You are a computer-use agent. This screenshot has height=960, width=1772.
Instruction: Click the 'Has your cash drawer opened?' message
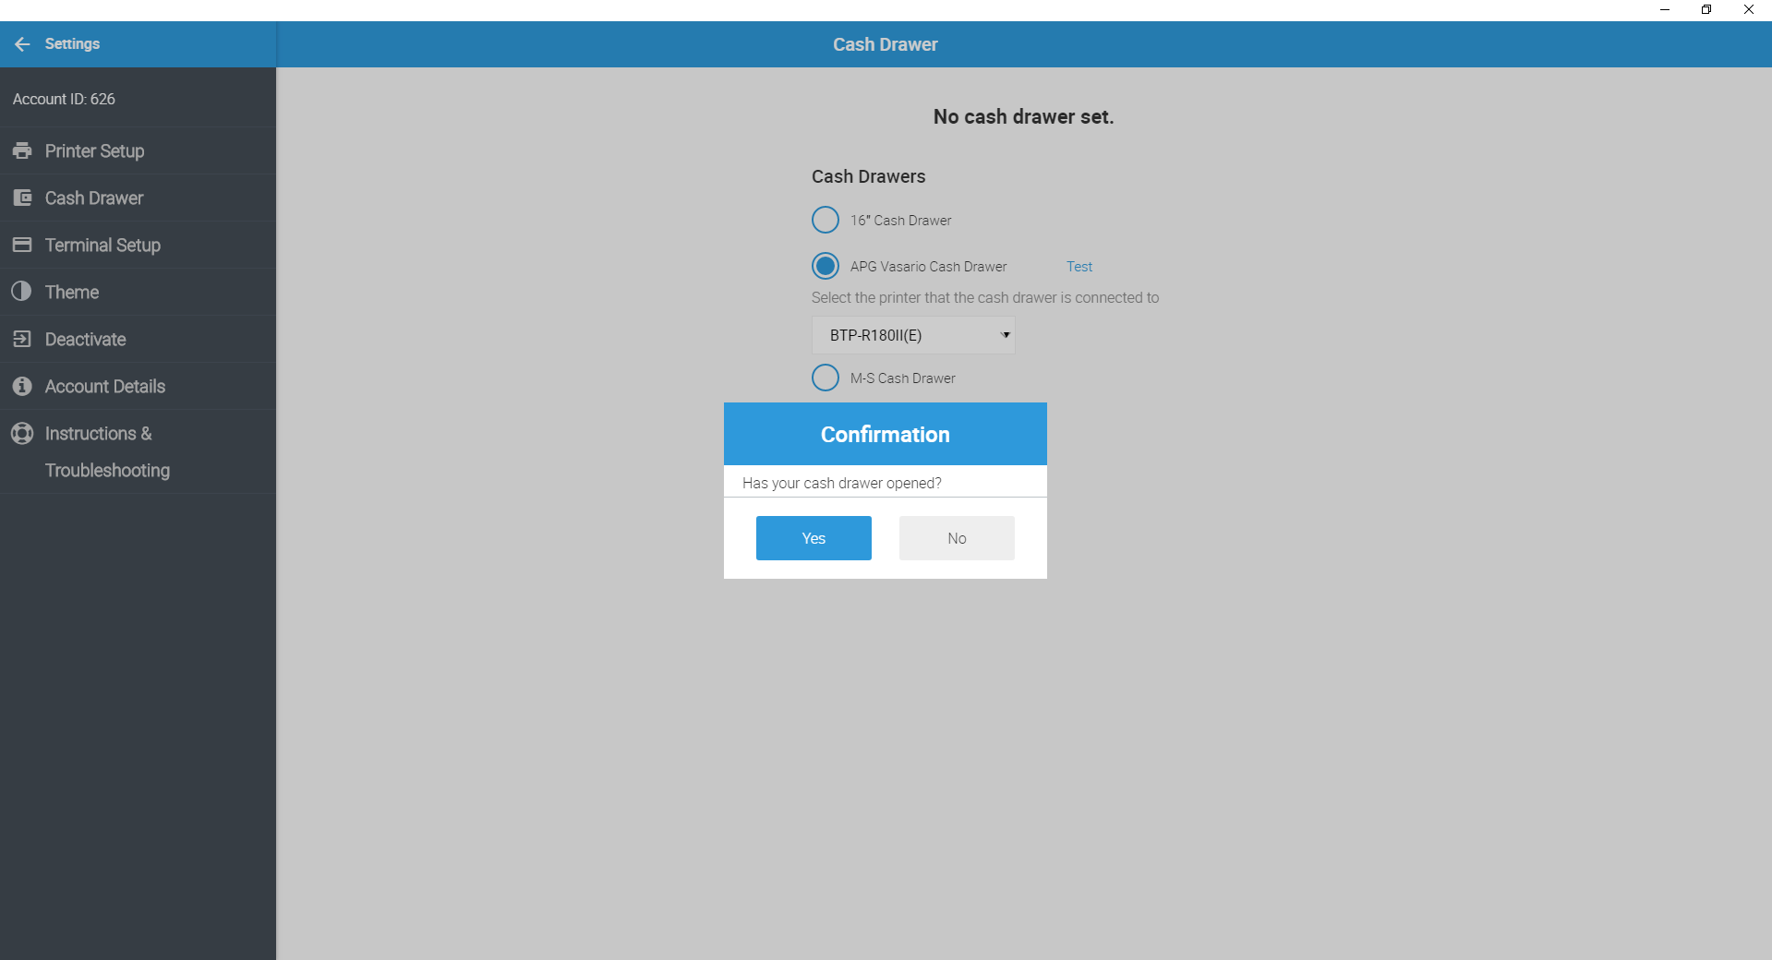(842, 483)
